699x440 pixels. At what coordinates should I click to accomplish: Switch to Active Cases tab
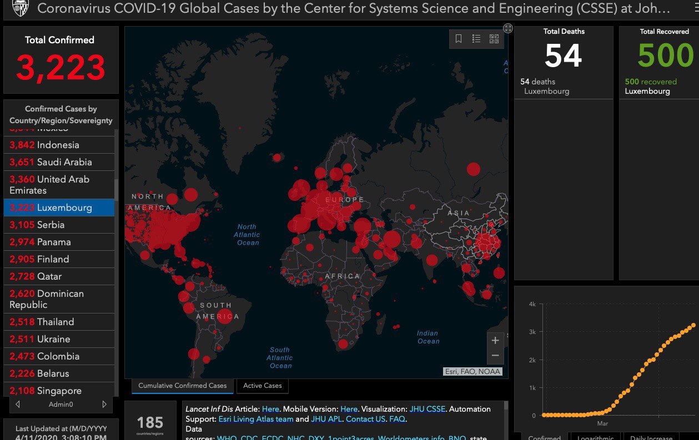point(263,386)
